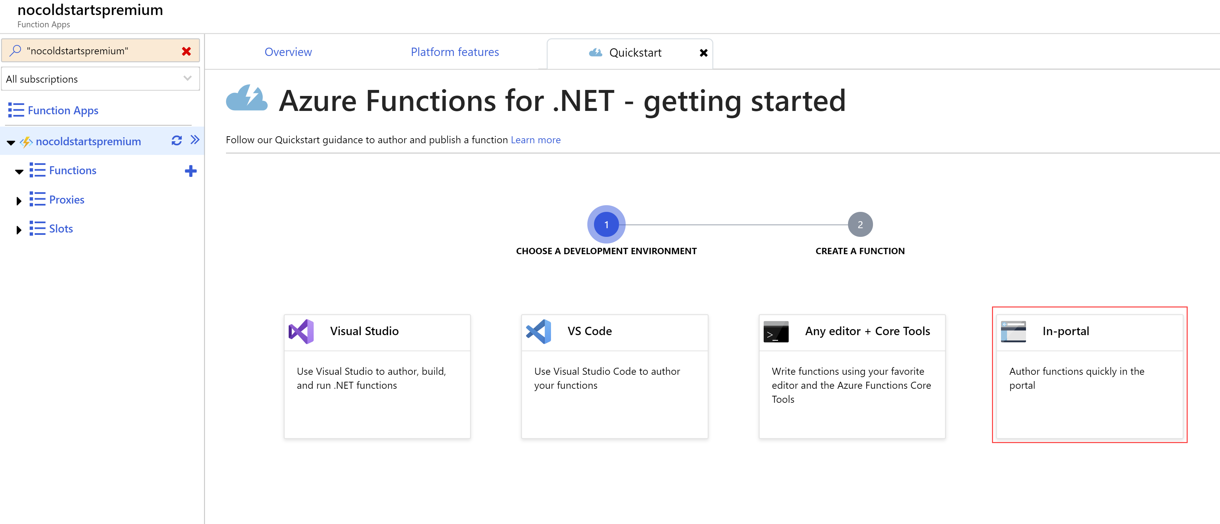Screen dimensions: 1220x524
Task: Click the terminal Core Tools icon
Action: pos(776,332)
